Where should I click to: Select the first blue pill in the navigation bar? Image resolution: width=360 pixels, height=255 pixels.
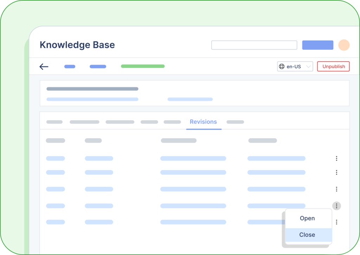[x=69, y=66]
